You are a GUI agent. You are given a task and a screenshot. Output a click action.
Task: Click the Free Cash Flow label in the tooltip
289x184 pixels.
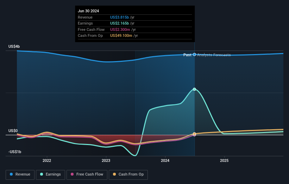91,29
